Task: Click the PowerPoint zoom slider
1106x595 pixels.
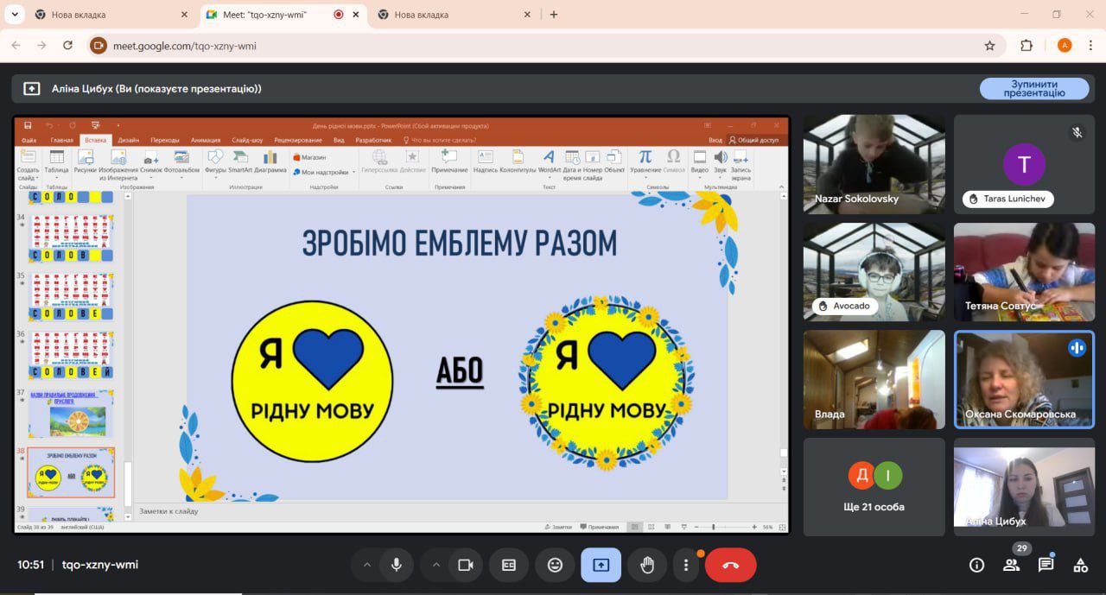Action: click(x=713, y=527)
